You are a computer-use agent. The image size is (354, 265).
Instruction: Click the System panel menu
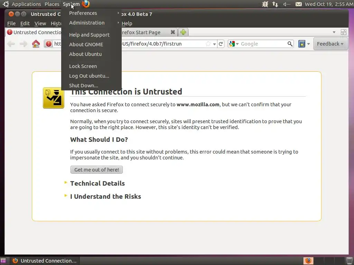click(x=71, y=4)
